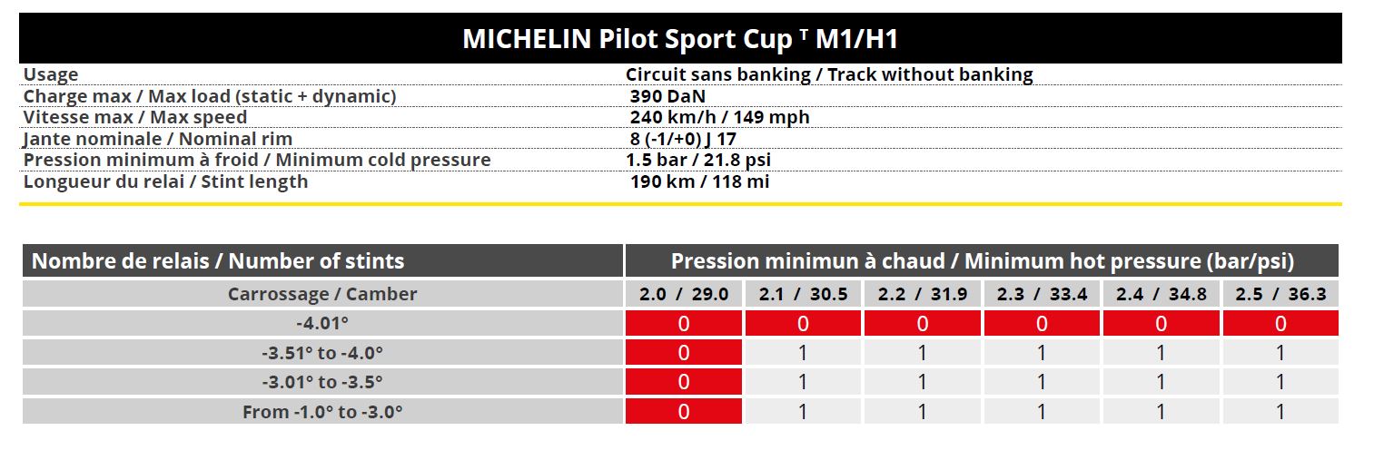Click the -4.01° camber row label
This screenshot has height=460, width=1384.
[322, 323]
